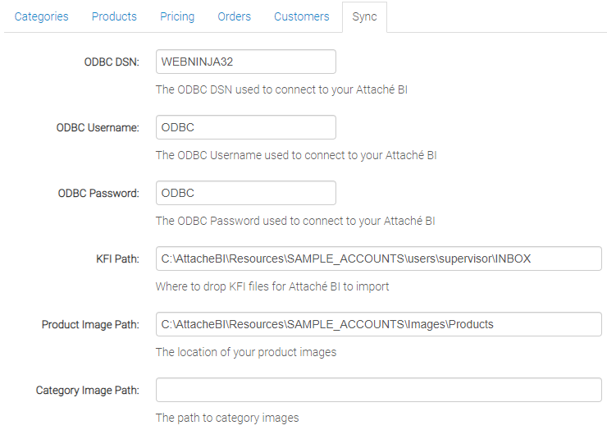Click "The path to category images" hint
This screenshot has width=607, height=430.
(227, 418)
